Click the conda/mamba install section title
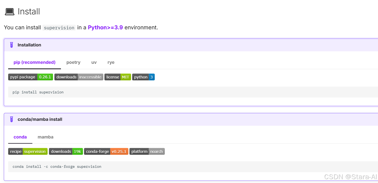The width and height of the screenshot is (378, 183). pyautogui.click(x=40, y=119)
